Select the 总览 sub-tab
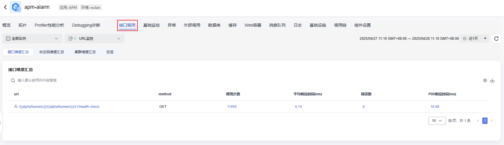This screenshot has width=504, height=145. pyautogui.click(x=110, y=52)
